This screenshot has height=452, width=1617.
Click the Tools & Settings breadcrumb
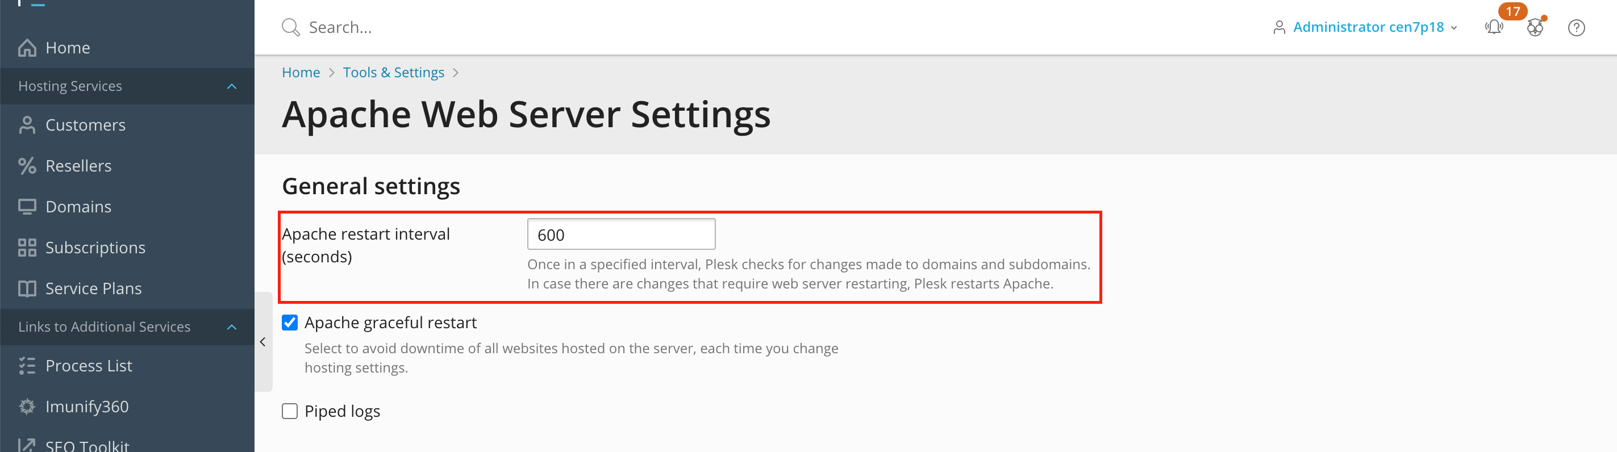coord(393,73)
